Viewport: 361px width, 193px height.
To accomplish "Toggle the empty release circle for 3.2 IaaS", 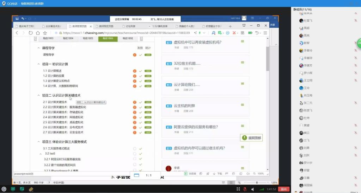I will point(135,154).
